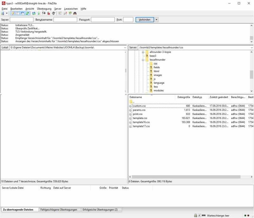Open the Lesezeichen menu
Viewport: 254px width, 218px height.
71,9
